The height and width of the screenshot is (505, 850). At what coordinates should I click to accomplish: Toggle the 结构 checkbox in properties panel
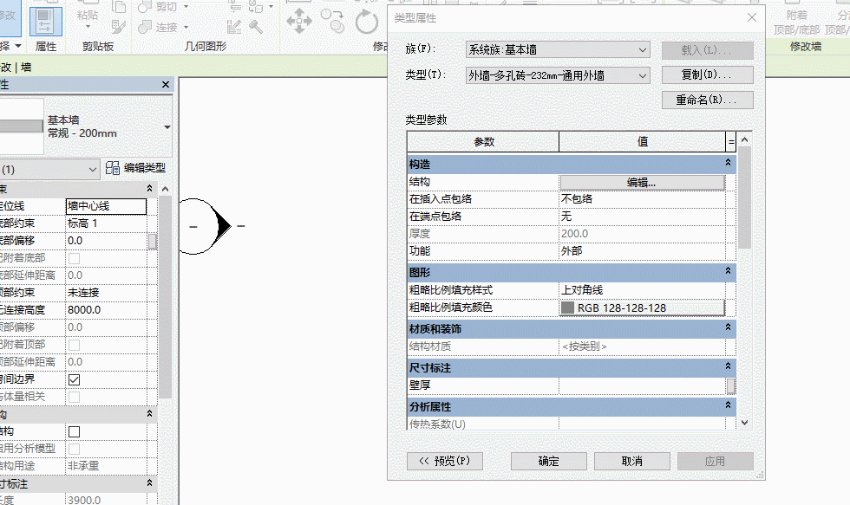(75, 432)
